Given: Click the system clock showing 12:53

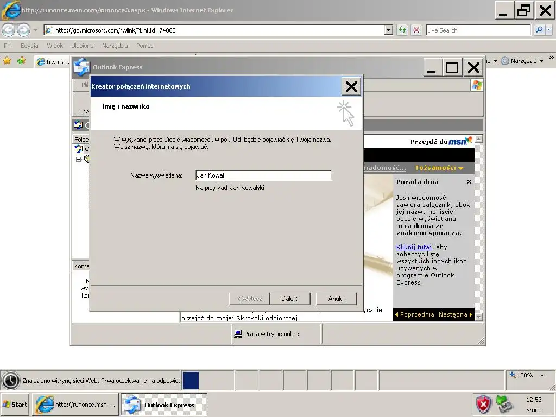Looking at the screenshot, I should tap(534, 400).
